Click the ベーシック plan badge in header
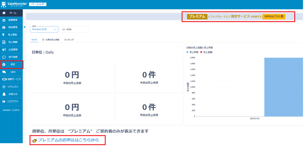Image resolution: width=306 pixels, height=147 pixels. tap(37, 4)
